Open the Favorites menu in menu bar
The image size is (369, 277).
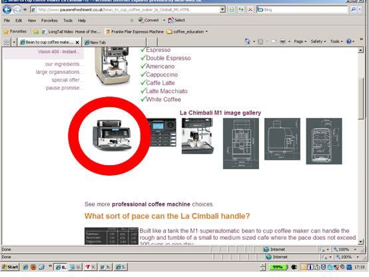tap(49, 21)
